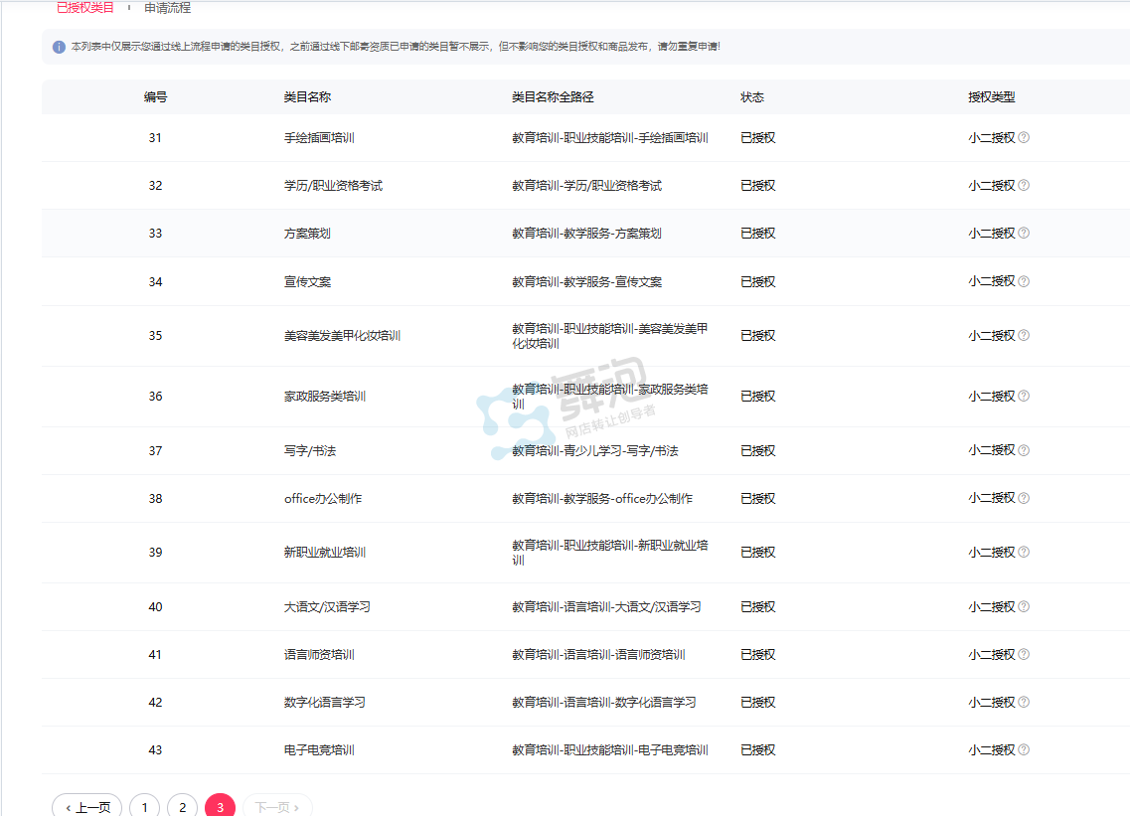The image size is (1130, 816).
Task: Select category name 美容美发美甲化妆培训
Action: pyautogui.click(x=342, y=336)
